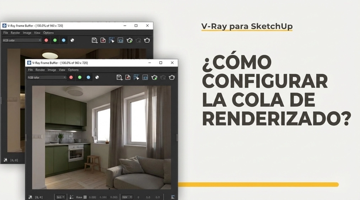Click Save all channels icon in back window
The width and height of the screenshot is (360, 200).
[x=103, y=40]
